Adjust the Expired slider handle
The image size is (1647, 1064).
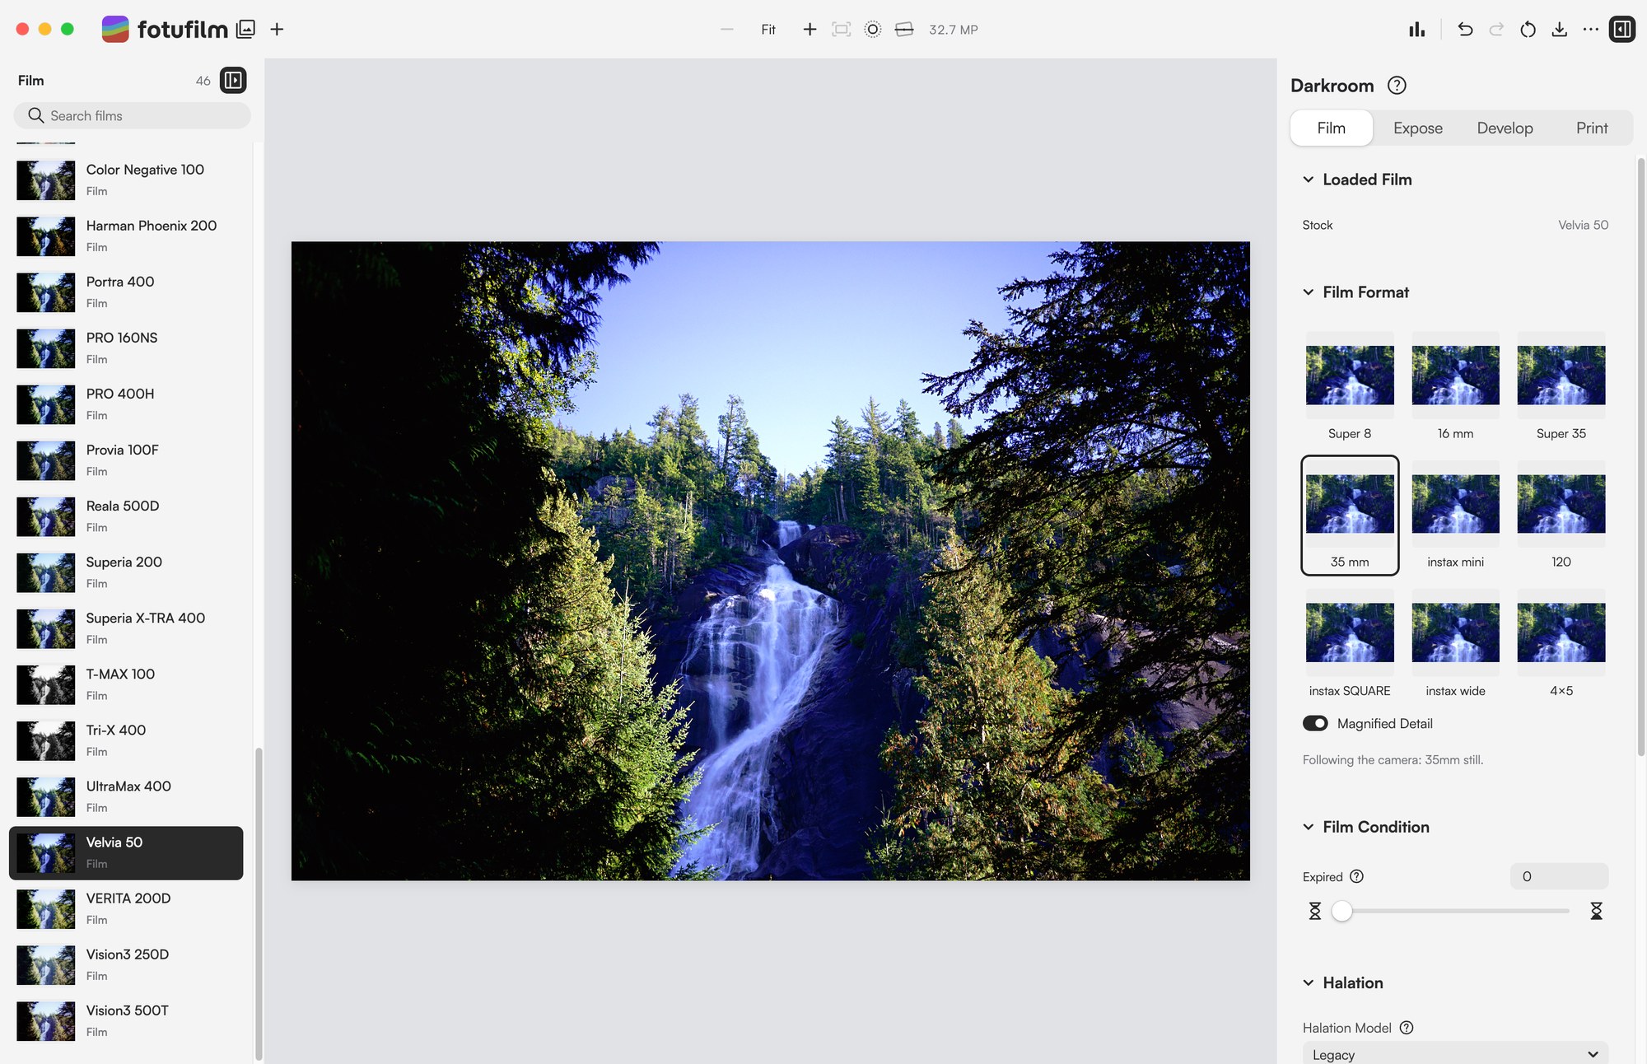pyautogui.click(x=1341, y=911)
